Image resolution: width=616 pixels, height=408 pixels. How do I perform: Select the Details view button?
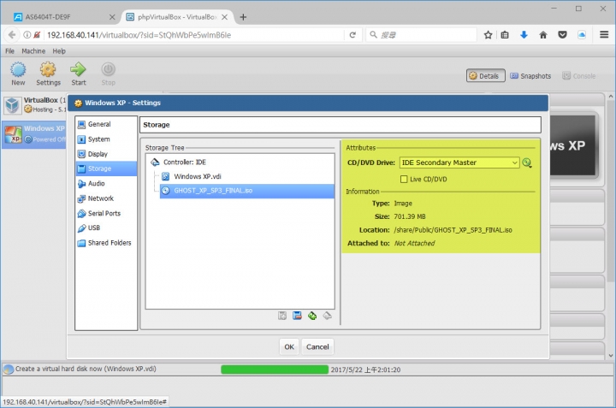486,76
